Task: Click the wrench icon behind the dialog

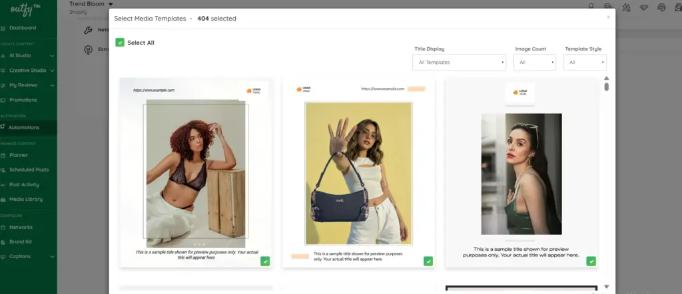Action: coord(88,30)
